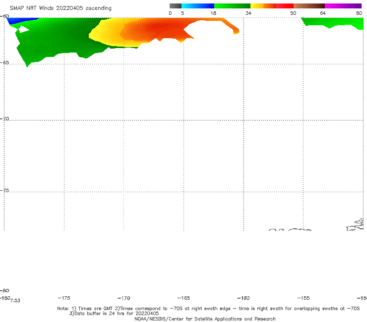
Task: Click the color bar label "34"
Action: (248, 13)
